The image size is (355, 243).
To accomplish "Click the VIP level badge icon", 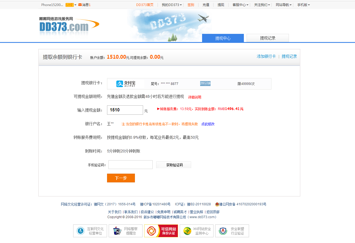I will pyautogui.click(x=70, y=5).
